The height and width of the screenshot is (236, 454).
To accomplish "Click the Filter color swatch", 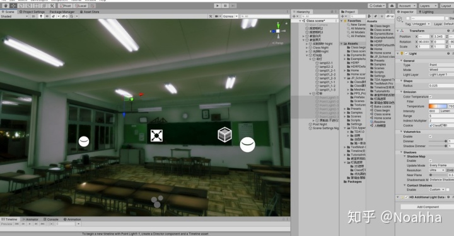I will 441,102.
